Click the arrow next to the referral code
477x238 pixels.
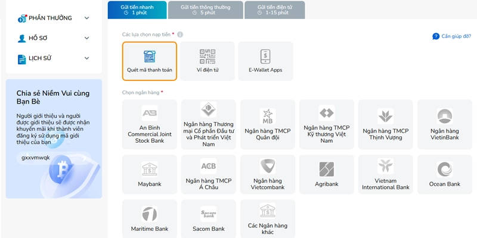click(x=84, y=158)
